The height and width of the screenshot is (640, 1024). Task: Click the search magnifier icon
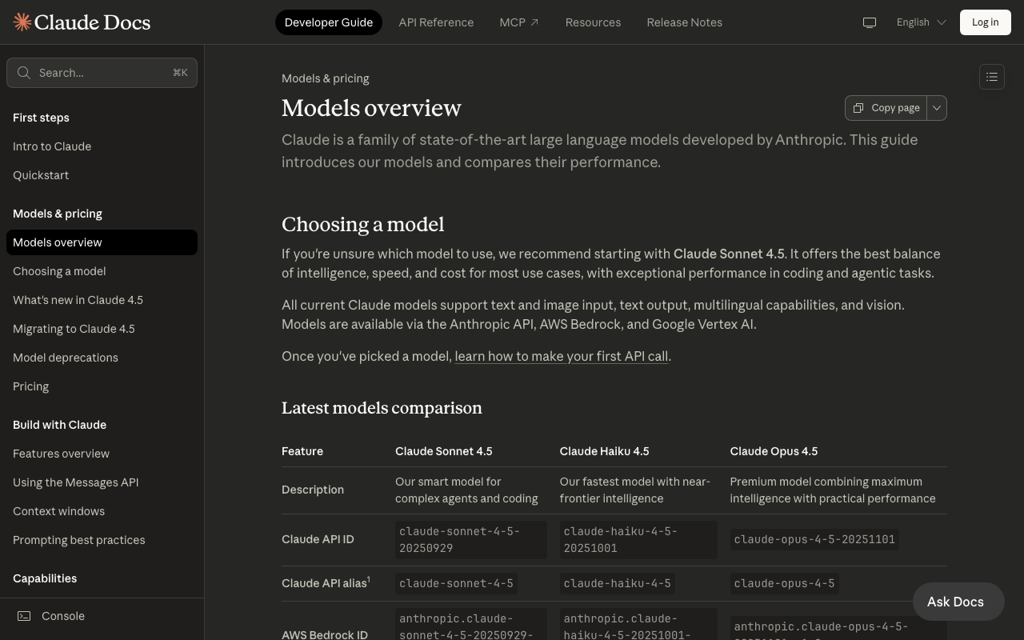point(24,73)
